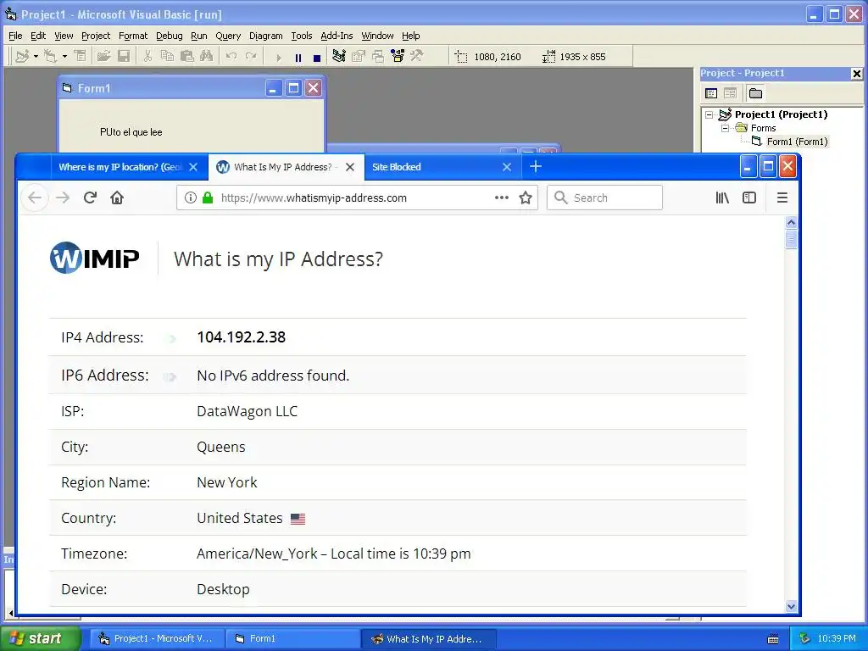Click View Code icon in Project panel
This screenshot has width=868, height=651.
[x=711, y=93]
